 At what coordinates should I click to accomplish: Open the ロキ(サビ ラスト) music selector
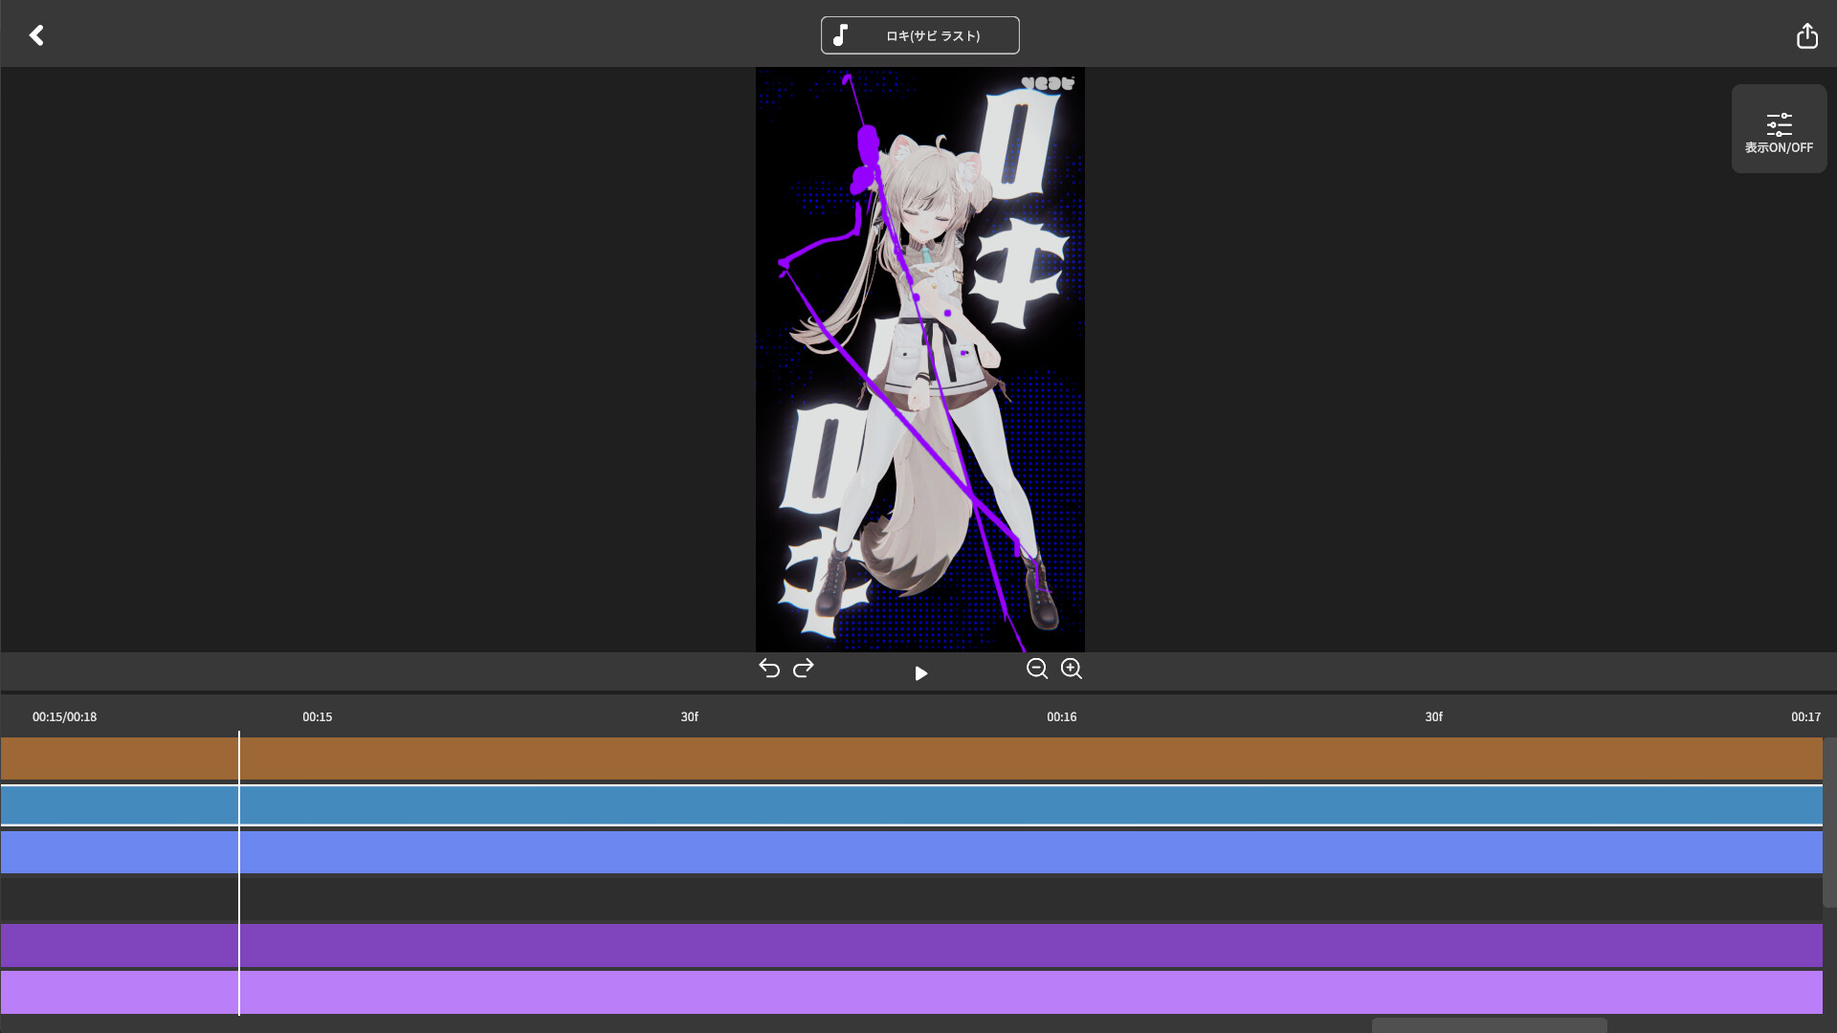[932, 35]
